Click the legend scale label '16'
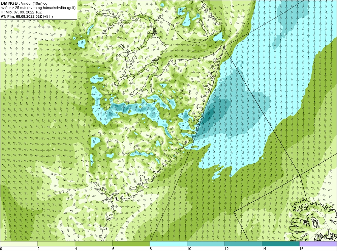The height and width of the screenshot is (251, 337). (301, 249)
